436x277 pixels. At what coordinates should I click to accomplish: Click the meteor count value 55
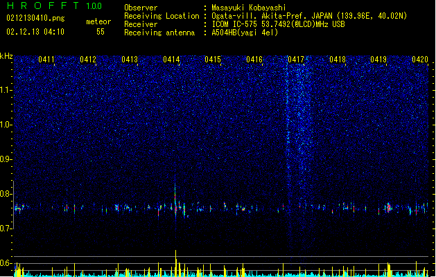101,32
